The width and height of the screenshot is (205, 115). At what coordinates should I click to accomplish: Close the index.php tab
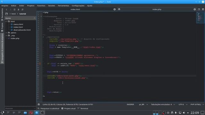[x=195, y=9]
